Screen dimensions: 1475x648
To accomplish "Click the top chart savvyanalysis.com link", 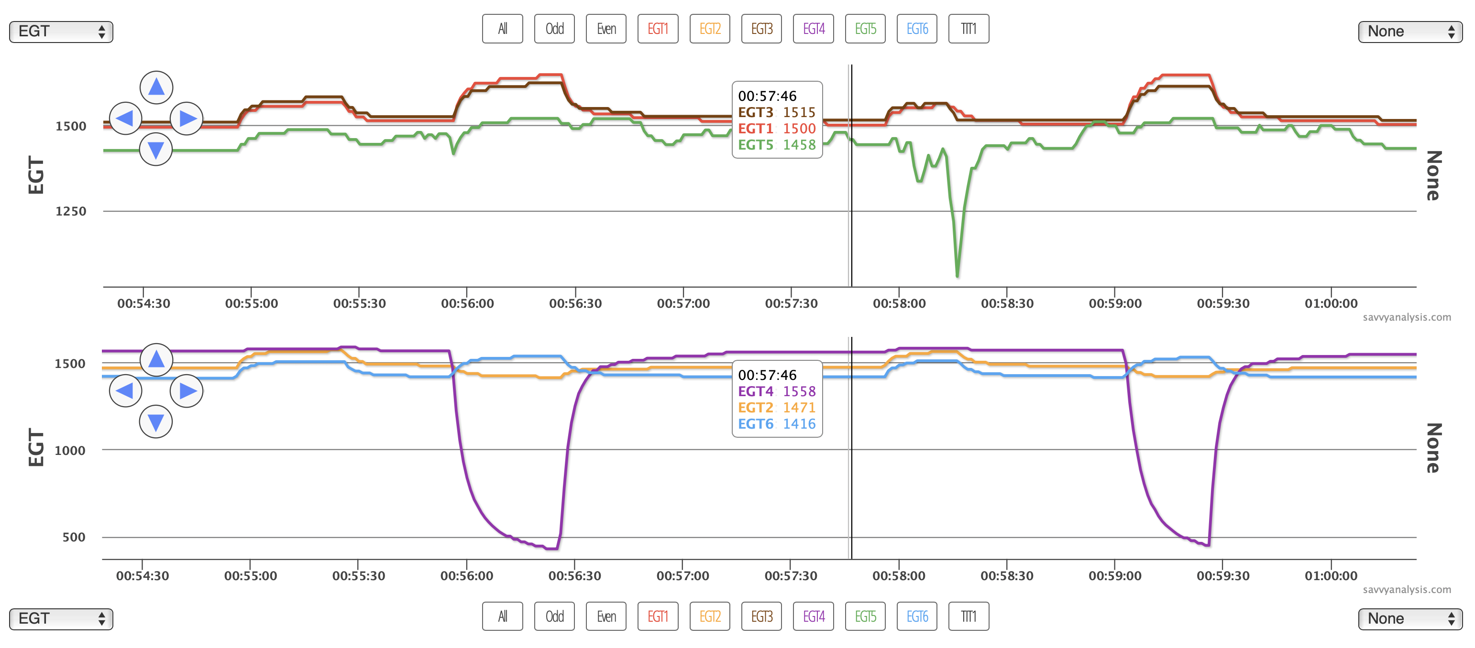I will [1407, 317].
